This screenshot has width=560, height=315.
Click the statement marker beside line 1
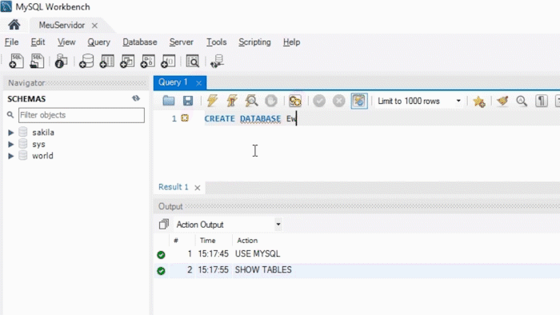(x=185, y=118)
